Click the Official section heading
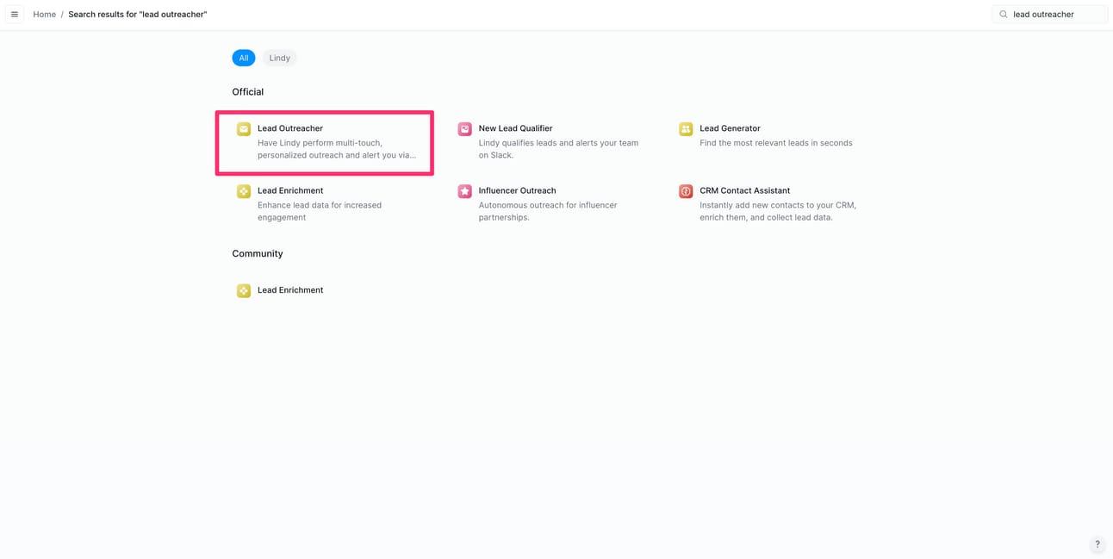 point(248,91)
